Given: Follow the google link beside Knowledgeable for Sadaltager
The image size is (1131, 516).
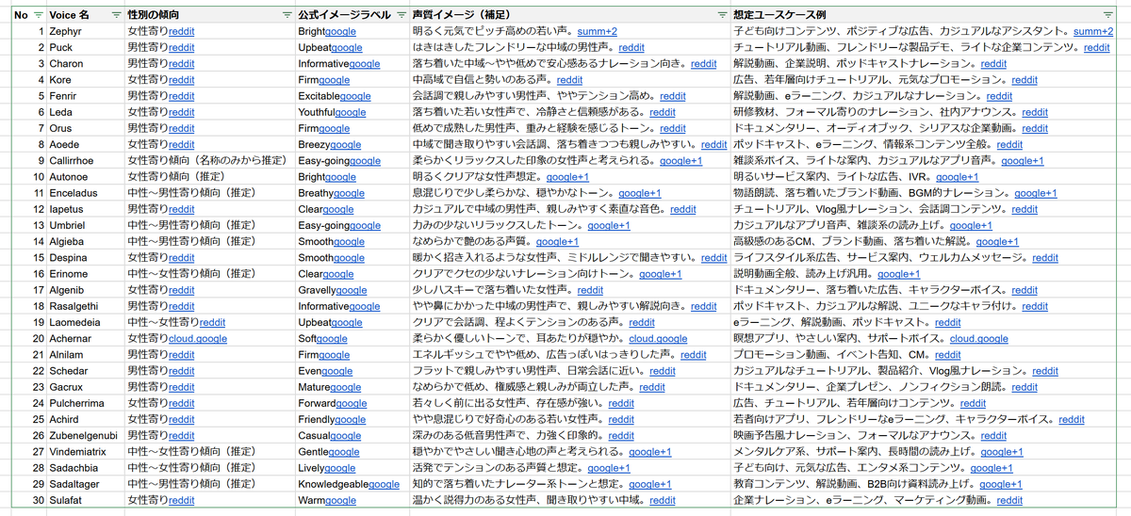Looking at the screenshot, I should click(385, 484).
